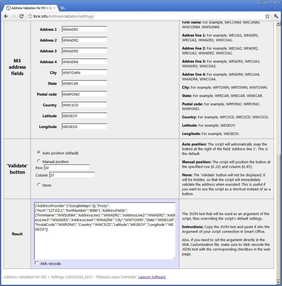Bookmark the page with the star icon
Screen dimensions: 282x286
[x=267, y=16]
